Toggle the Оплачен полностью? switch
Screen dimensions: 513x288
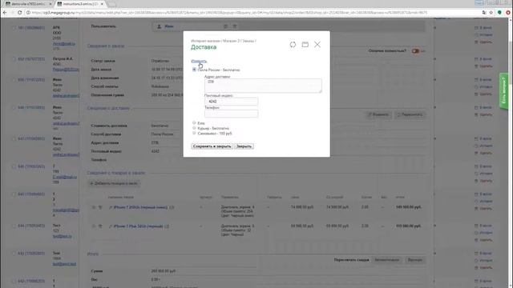(415, 51)
